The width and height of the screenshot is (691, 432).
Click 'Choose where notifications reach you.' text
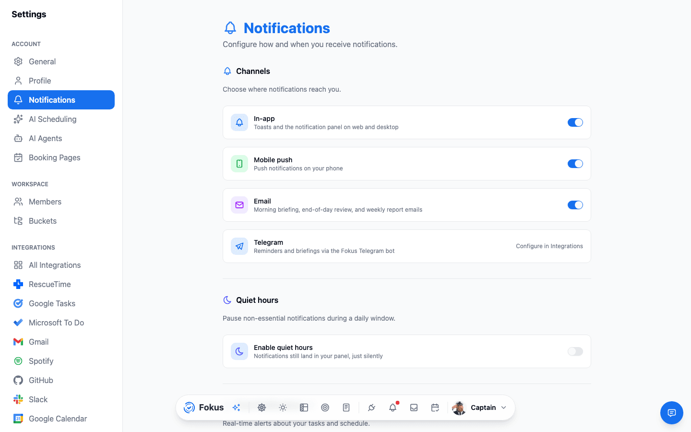(282, 89)
